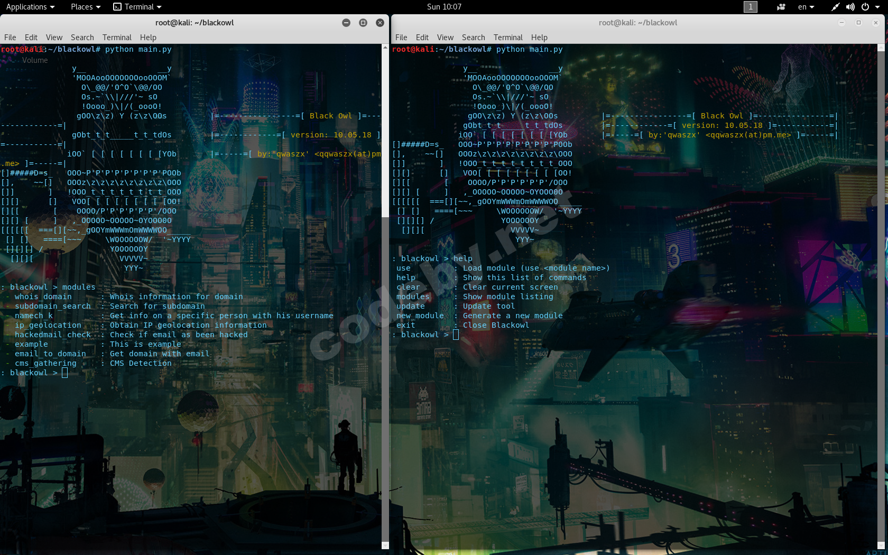Open Edit menu in left terminal
This screenshot has height=555, width=888.
coord(31,38)
